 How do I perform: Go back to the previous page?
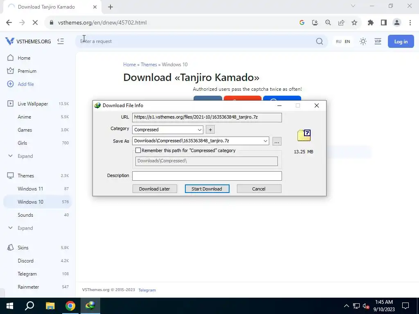pos(9,23)
